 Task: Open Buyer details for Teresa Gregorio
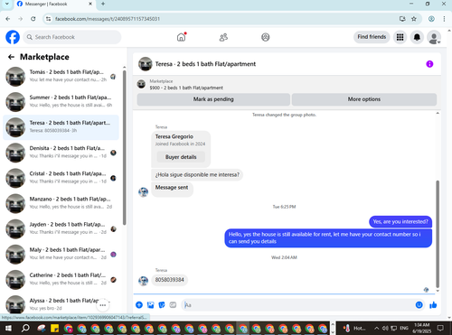coord(181,157)
